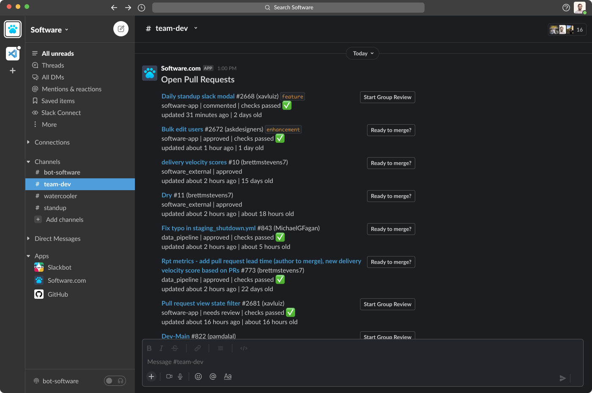Add a workspace with the plus icon
Image resolution: width=592 pixels, height=393 pixels.
13,71
